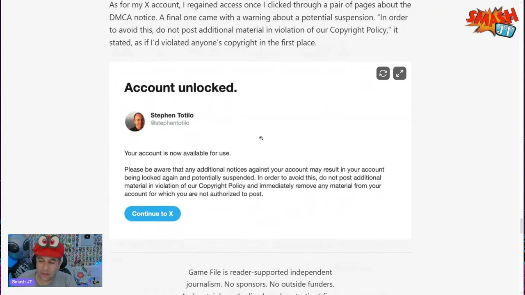525x295 pixels.
Task: Click the Copyright Policy text in the notice
Action: tap(222, 186)
